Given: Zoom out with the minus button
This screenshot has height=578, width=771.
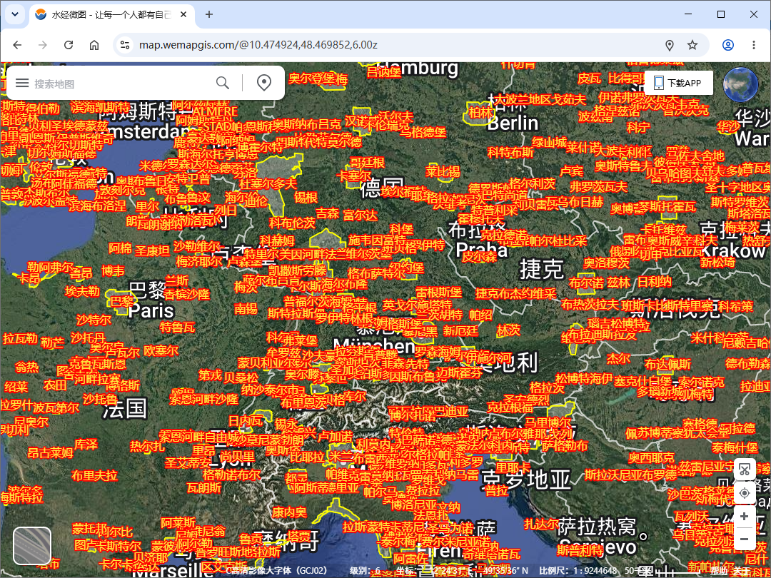Looking at the screenshot, I should (745, 539).
